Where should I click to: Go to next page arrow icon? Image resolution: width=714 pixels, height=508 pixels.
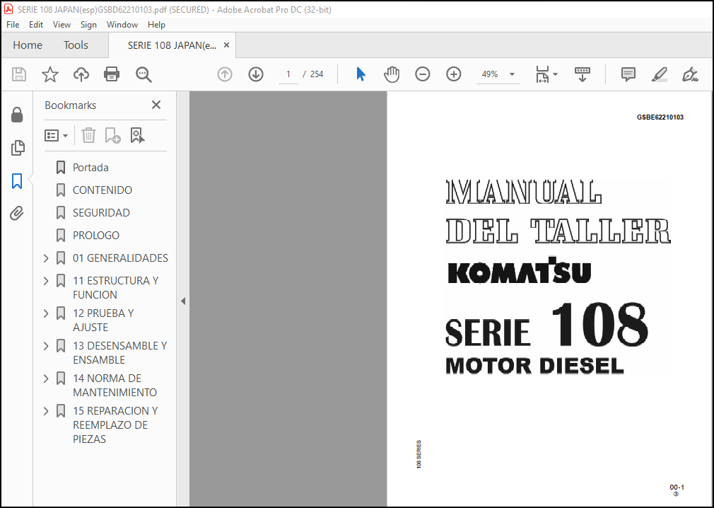[x=256, y=74]
